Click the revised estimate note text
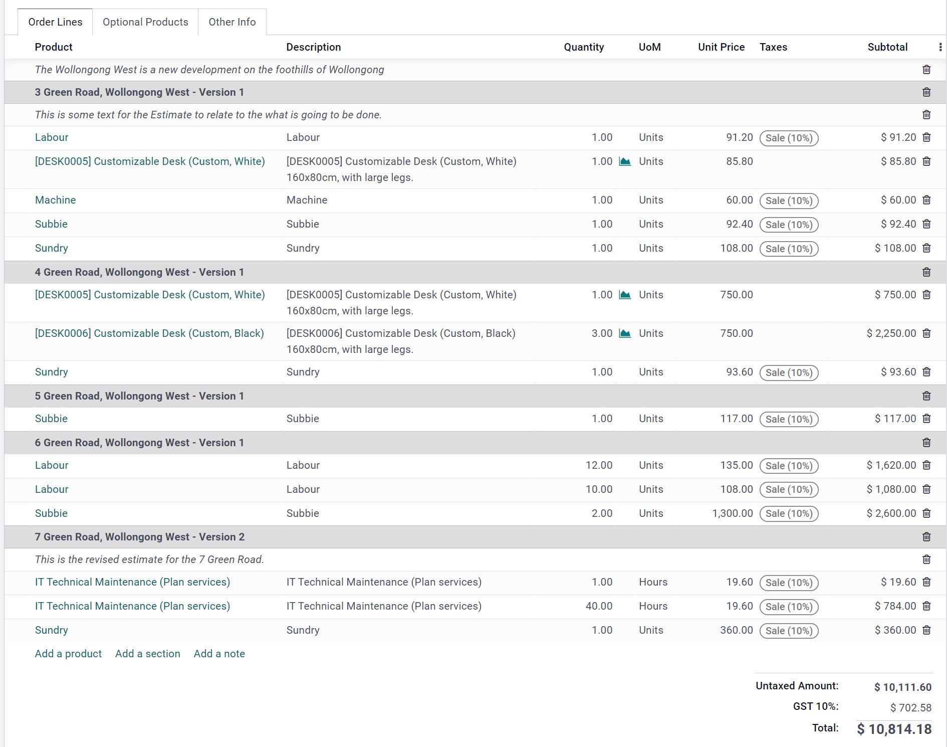The width and height of the screenshot is (947, 747). (149, 559)
